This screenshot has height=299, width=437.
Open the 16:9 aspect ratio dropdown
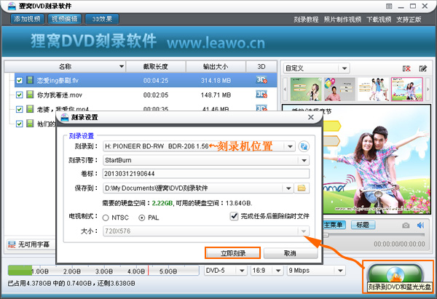coord(278,271)
